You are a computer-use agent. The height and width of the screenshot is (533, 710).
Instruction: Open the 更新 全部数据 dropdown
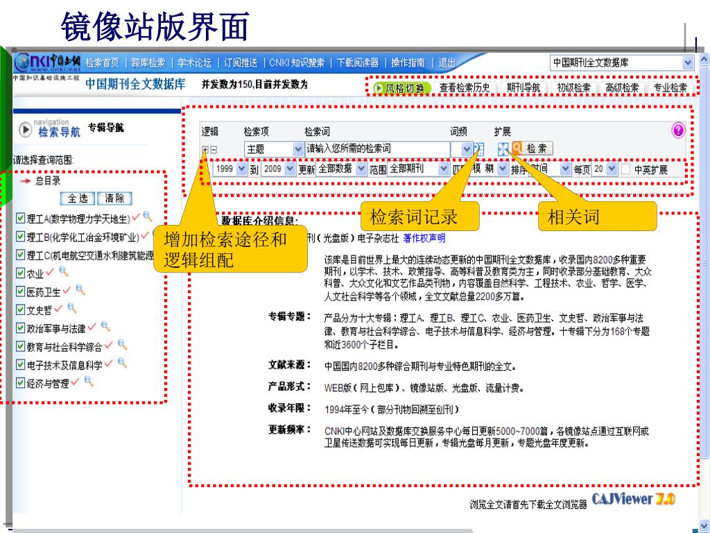click(x=341, y=169)
